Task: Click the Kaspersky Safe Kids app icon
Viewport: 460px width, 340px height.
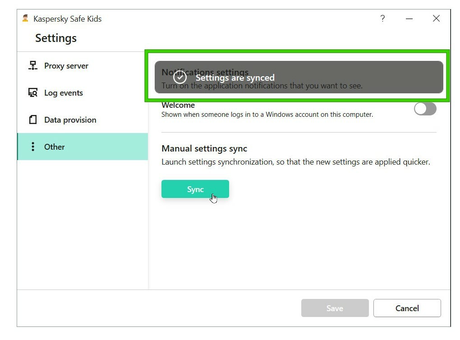Action: tap(26, 18)
